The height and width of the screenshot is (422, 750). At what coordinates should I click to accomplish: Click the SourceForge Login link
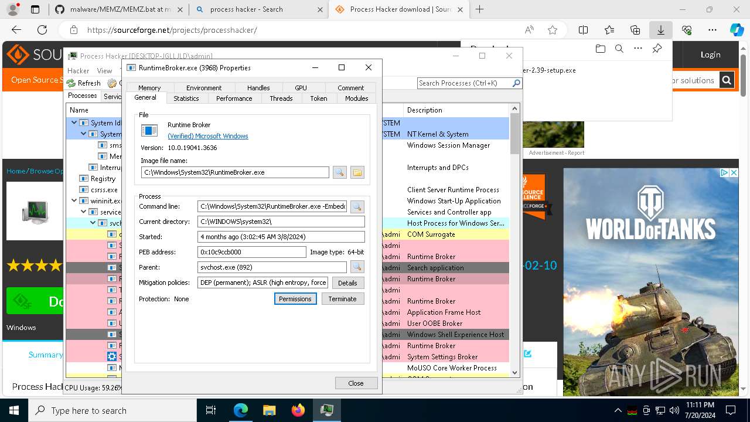pos(710,55)
